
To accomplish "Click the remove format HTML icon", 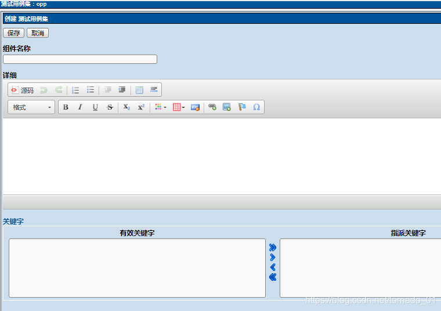I will [x=195, y=107].
